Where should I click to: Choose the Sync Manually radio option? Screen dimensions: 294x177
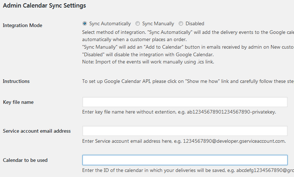click(138, 23)
